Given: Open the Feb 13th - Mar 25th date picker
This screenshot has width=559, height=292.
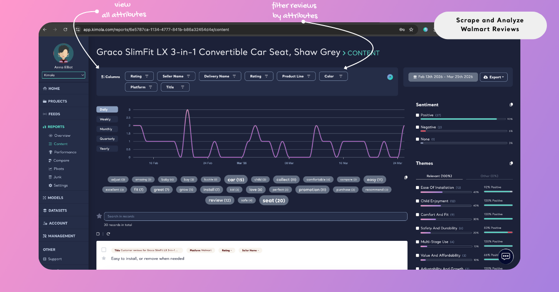Looking at the screenshot, I should coord(443,77).
